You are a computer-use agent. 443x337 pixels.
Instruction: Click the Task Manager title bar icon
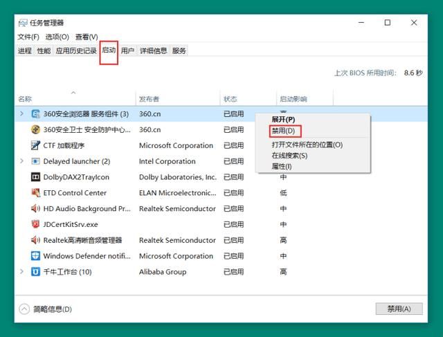point(23,23)
